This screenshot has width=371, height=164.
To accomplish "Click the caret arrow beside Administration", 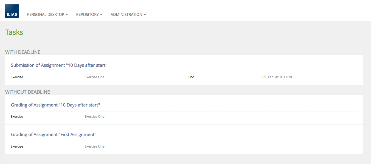I will click(x=145, y=15).
